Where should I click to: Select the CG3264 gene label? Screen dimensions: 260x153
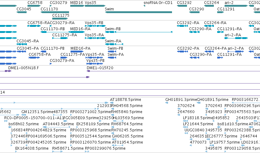click(211, 3)
